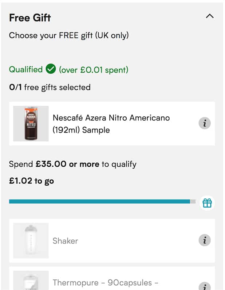This screenshot has width=225, height=290.
Task: Open info for the Shaker gift
Action: pyautogui.click(x=205, y=240)
